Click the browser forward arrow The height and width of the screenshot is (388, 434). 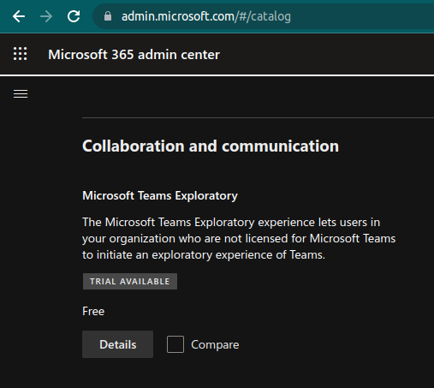[x=46, y=16]
